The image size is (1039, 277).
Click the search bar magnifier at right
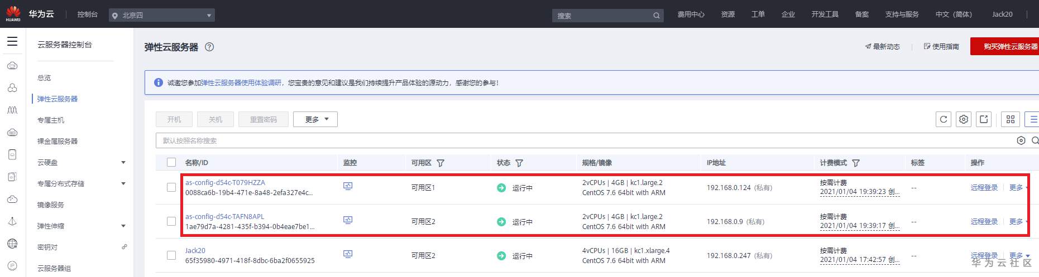coord(1035,140)
